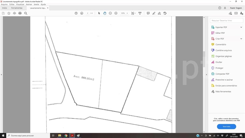Expand the left navigation pane arrow
The width and height of the screenshot is (245, 138).
coord(2,75)
